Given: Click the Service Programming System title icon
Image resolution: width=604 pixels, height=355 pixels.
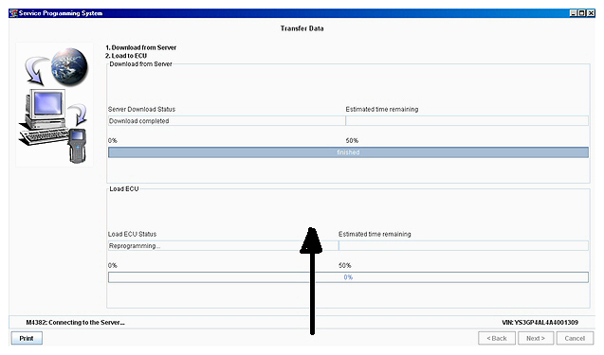Looking at the screenshot, I should tap(13, 13).
